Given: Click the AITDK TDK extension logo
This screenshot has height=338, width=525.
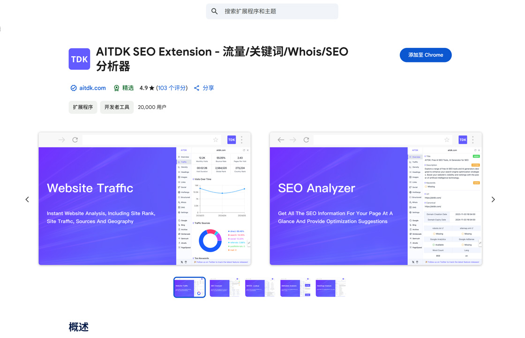Looking at the screenshot, I should [79, 59].
